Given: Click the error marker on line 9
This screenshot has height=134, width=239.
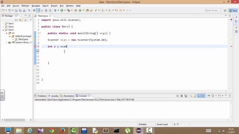Looking at the screenshot, I should (35, 46).
